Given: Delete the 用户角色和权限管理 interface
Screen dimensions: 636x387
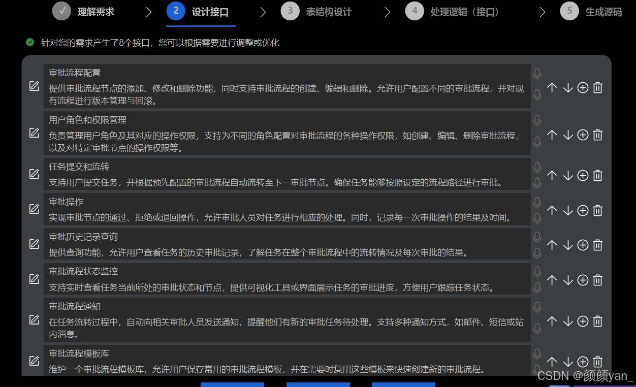Looking at the screenshot, I should tap(598, 135).
